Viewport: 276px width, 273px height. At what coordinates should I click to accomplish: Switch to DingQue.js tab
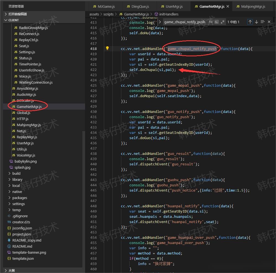coord(138,7)
